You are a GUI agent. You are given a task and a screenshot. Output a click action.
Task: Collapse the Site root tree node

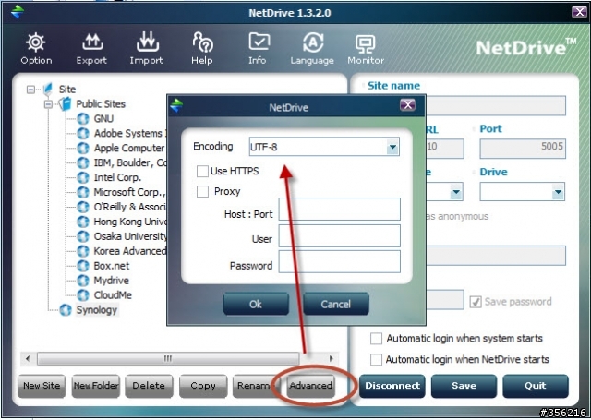click(30, 90)
